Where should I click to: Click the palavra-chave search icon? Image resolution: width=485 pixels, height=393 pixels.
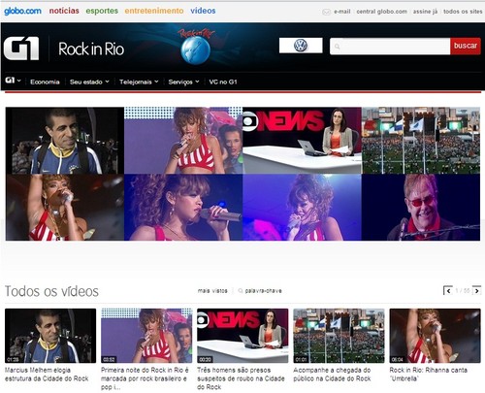pyautogui.click(x=241, y=291)
